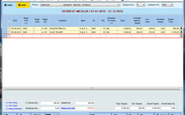Click the 1.470,00 total cell

(173, 32)
